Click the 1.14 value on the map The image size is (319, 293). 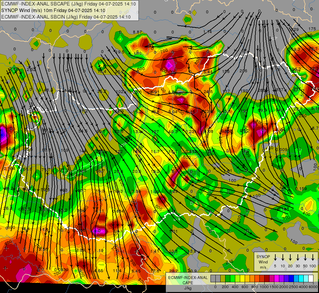208,32
